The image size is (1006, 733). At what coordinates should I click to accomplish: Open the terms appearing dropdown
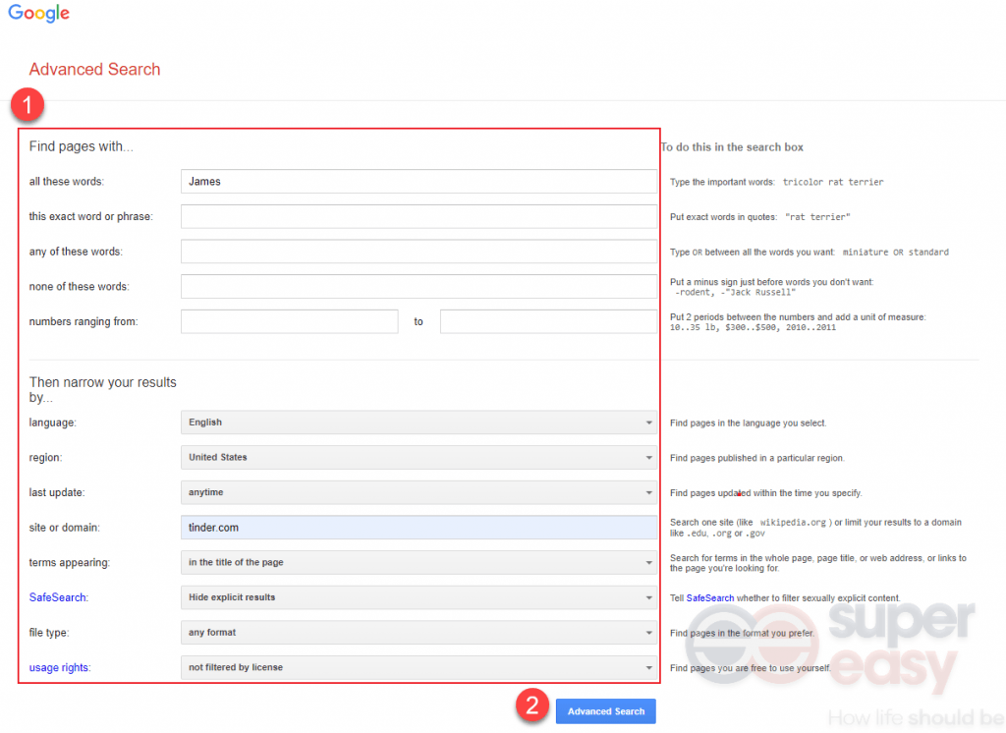pyautogui.click(x=419, y=562)
